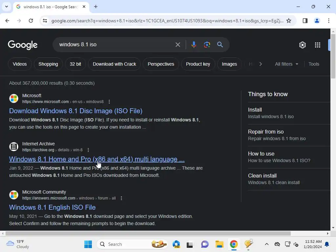Open more options for Internet Archive result
This screenshot has height=252, width=336.
(88, 150)
